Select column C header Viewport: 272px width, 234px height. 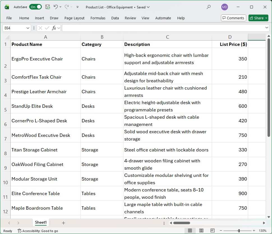167,37
